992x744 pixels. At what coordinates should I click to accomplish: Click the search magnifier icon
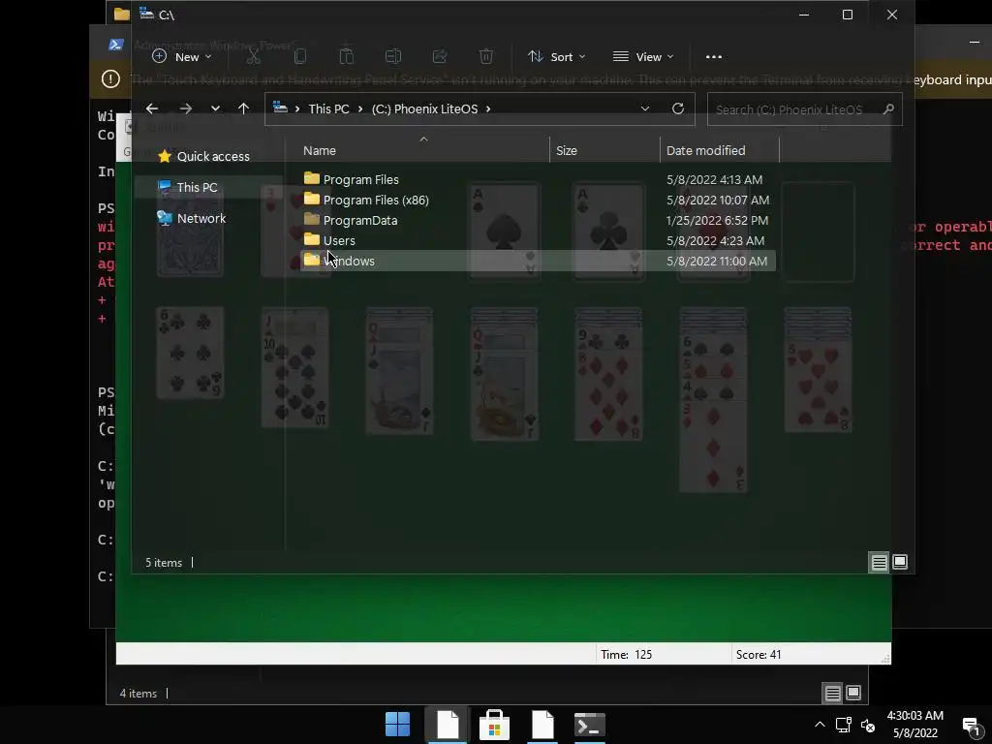[x=888, y=109]
